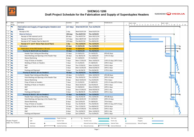194x137 pixels.
Task: Click the gray External Tasks swatch in legend
Action: [131, 124]
